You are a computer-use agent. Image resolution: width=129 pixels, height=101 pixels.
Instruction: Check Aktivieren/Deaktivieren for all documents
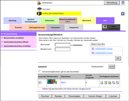40,72
